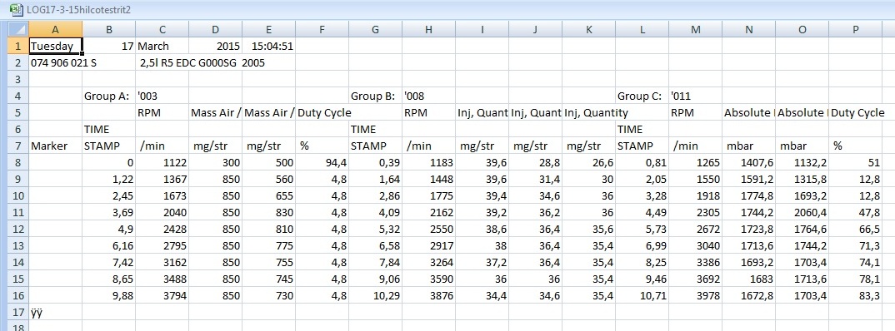The height and width of the screenshot is (331, 895).
Task: Select column P header
Action: pyautogui.click(x=856, y=30)
